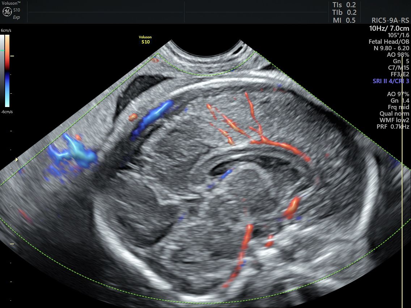Click the blue lower color Doppler scale
This screenshot has width=411, height=308.
pos(7,90)
